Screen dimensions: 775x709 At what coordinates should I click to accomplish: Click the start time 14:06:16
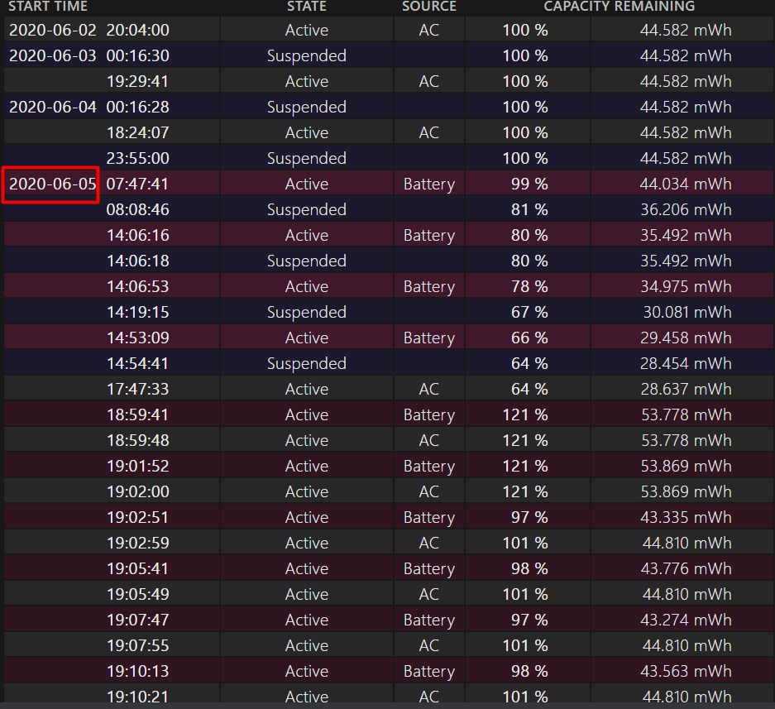[138, 235]
